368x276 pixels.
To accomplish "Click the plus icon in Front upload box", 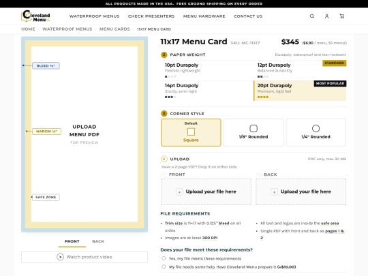I will click(x=179, y=192).
